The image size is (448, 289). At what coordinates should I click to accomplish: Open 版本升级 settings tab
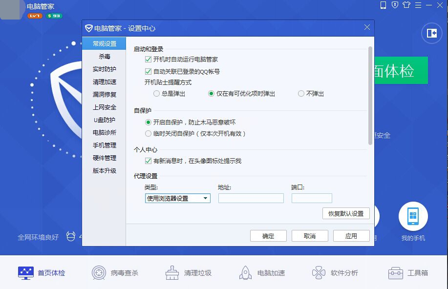tap(104, 171)
